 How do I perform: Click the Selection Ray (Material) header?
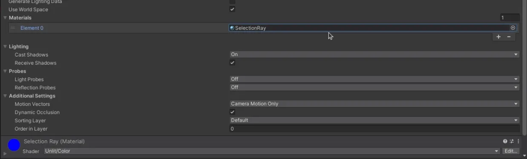coord(54,141)
